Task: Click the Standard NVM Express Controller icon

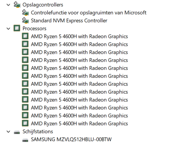Action: pyautogui.click(x=25, y=20)
